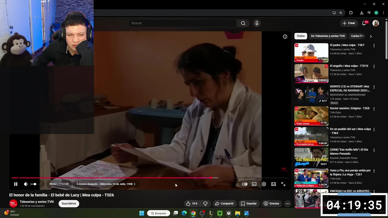This screenshot has width=388, height=218.
Task: Open OBS Studio from the taskbar
Action: [x=202, y=213]
